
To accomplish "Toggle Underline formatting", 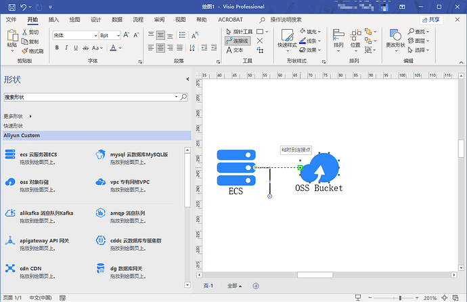I will pyautogui.click(x=76, y=47).
